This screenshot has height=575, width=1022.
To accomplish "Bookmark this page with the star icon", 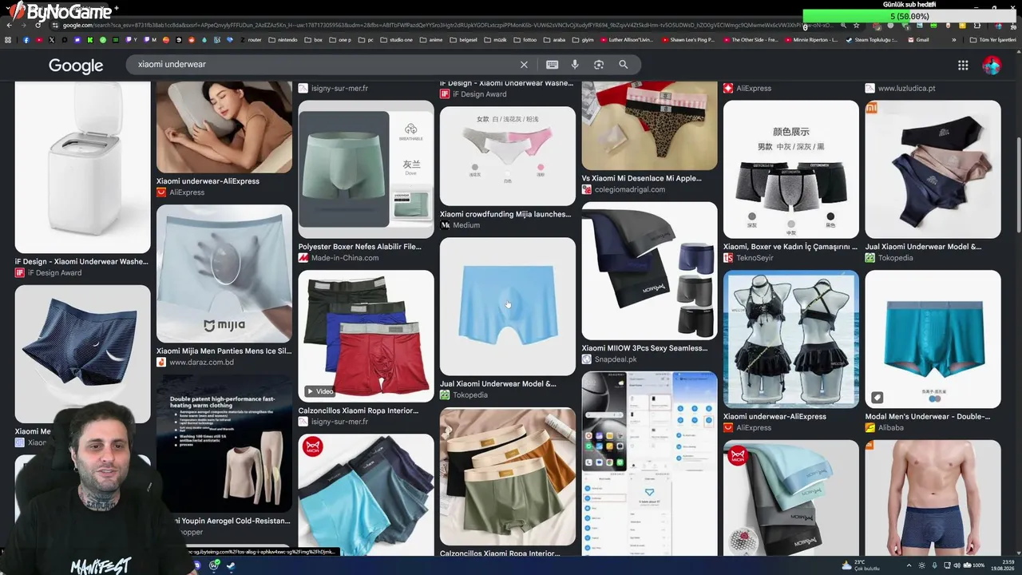I will 856,25.
